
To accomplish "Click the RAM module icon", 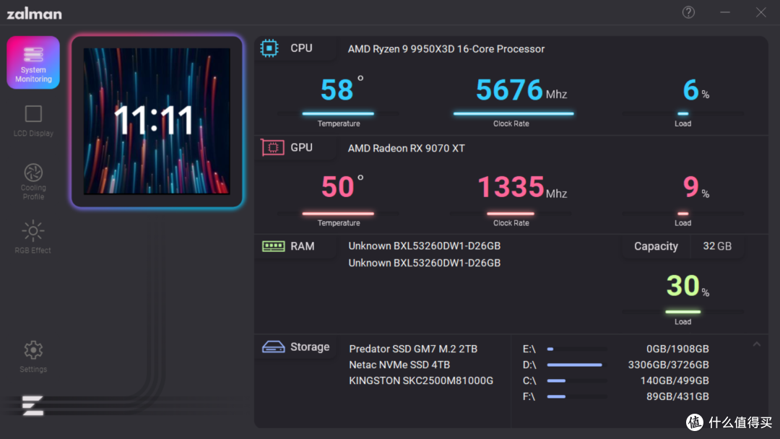I will pos(273,246).
